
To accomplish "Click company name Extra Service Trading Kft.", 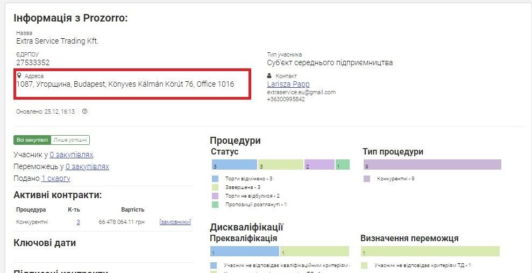I will (x=58, y=41).
